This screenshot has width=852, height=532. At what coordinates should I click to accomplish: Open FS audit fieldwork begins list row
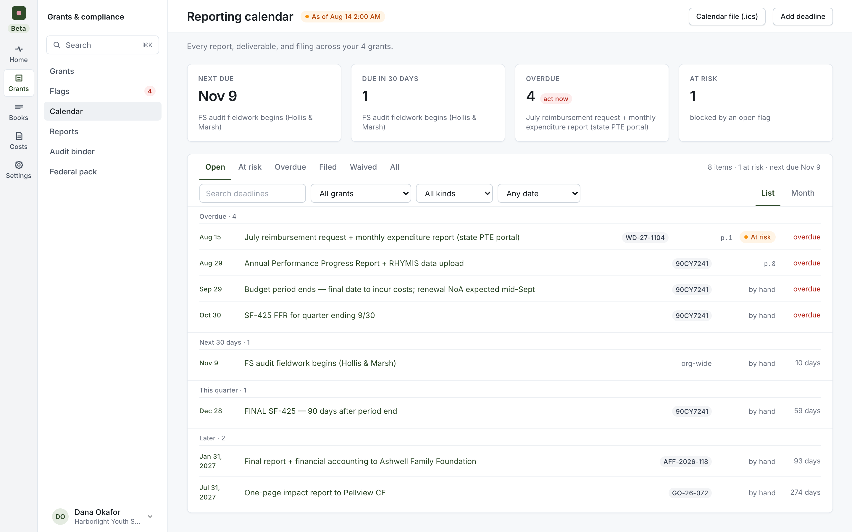(x=510, y=363)
